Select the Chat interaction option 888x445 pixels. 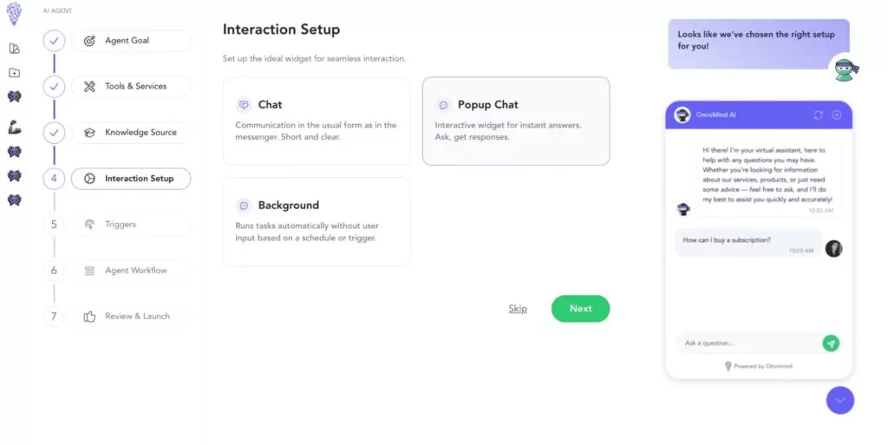click(317, 121)
